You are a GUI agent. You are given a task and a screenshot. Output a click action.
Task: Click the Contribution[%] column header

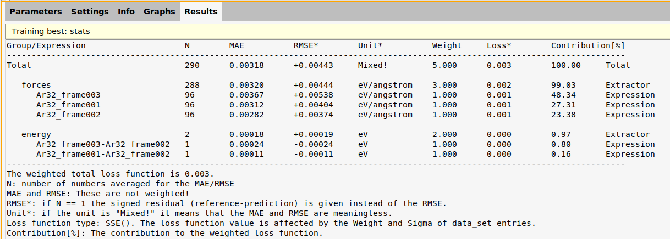click(x=588, y=45)
